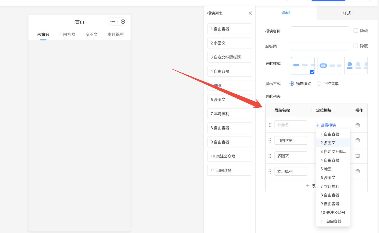Viewport: 379px width, 233px height.
Task: Choose the avatar icon navigation style
Action: [356, 66]
